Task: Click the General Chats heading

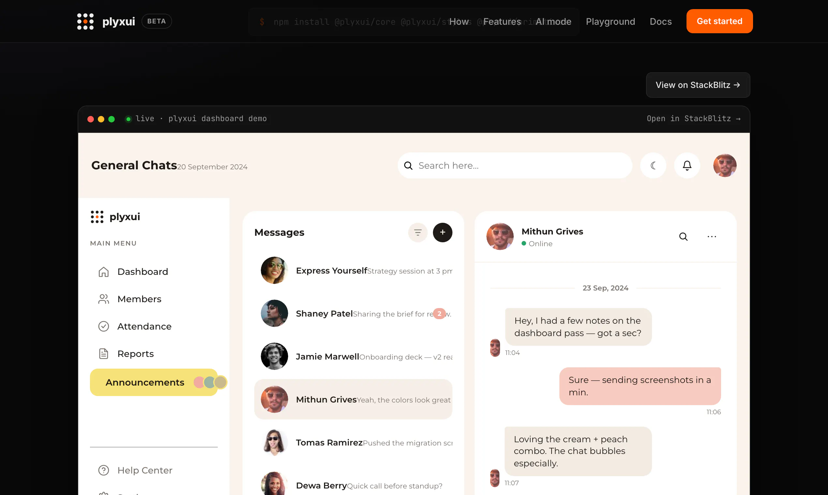Action: 134,165
